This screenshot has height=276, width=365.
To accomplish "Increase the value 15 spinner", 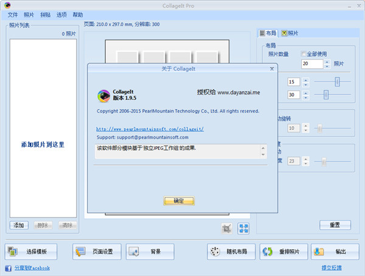I will click(305, 80).
